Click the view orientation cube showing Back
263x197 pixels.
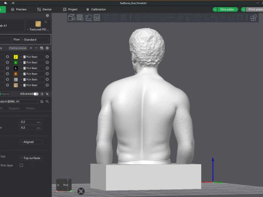tap(64, 185)
